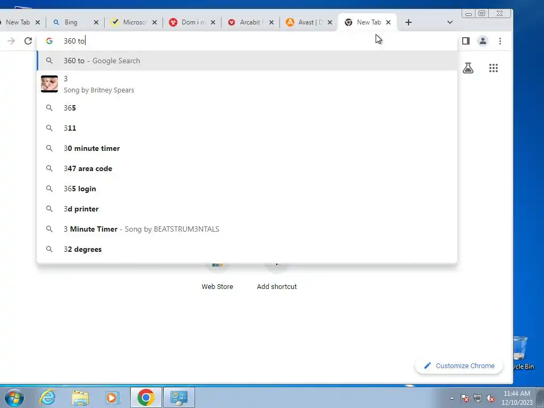Switch to the leftmost New Tab
Viewport: 544px width, 408px height.
(18, 22)
